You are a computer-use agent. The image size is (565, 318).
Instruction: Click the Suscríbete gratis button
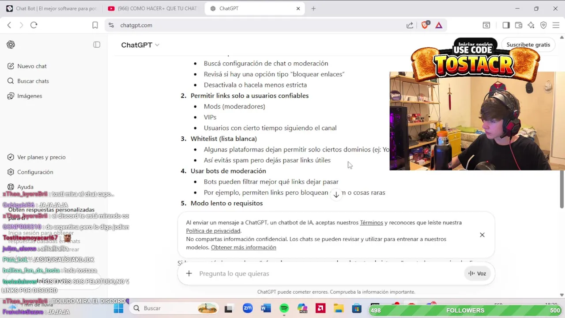(x=528, y=45)
